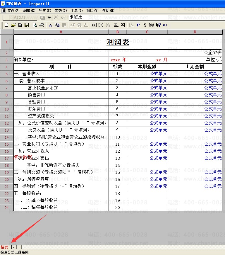225x255 pixels.
Task: Click the status bar 检查公式已经完成
Action: point(15,252)
